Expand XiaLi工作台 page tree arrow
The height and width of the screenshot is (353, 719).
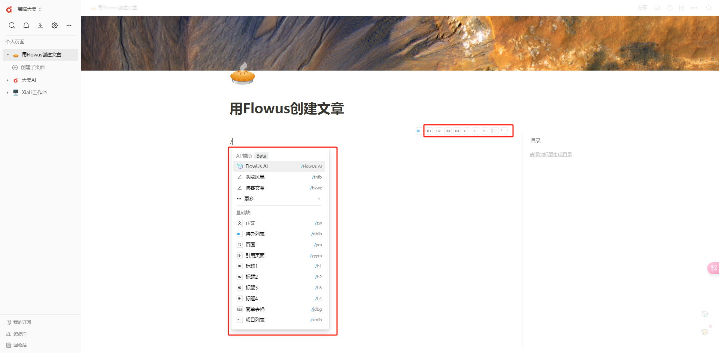(x=7, y=93)
